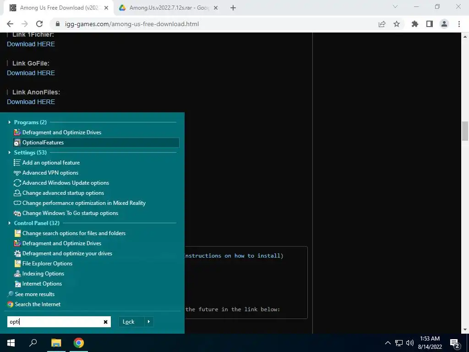Switch to Among.Us.v2022.7.12s.rar Google Drive tab
Viewport: 469px width, 352px height.
169,8
